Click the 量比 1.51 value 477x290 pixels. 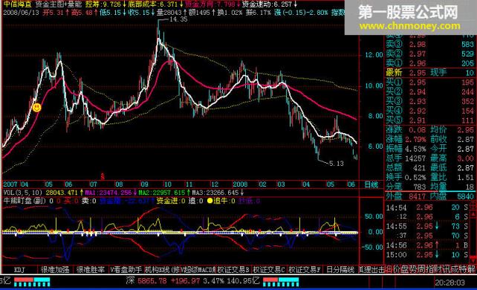pyautogui.click(x=465, y=177)
